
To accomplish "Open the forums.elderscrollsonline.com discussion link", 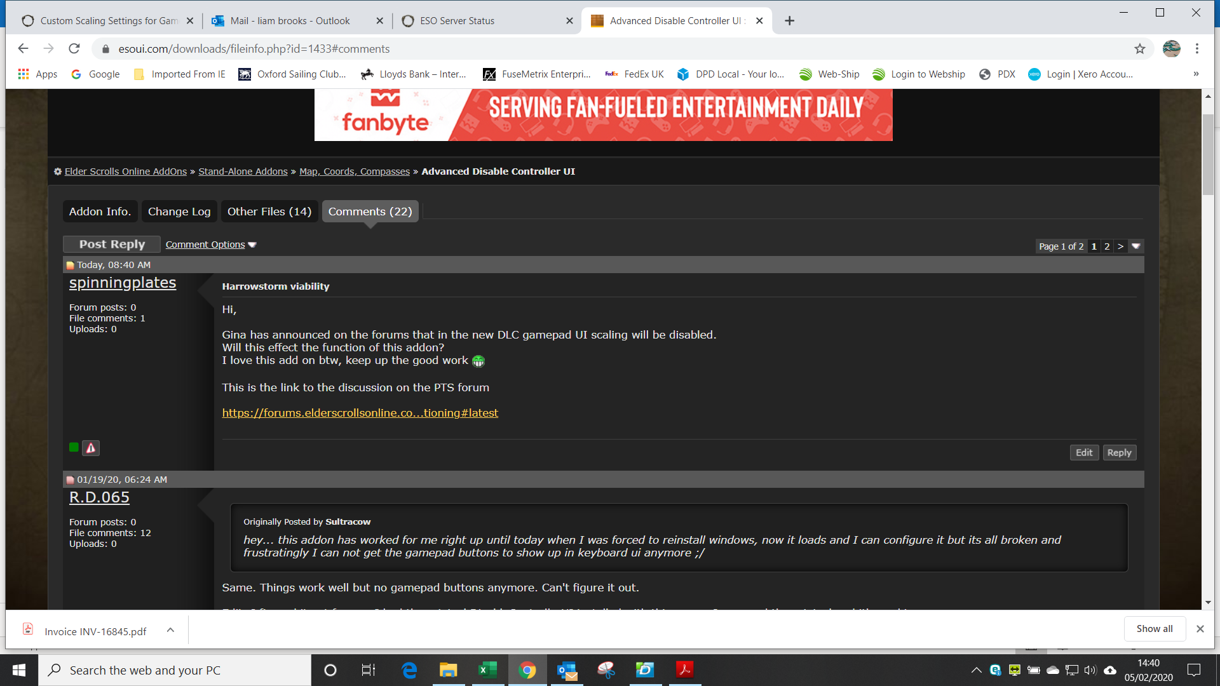I will pyautogui.click(x=360, y=413).
